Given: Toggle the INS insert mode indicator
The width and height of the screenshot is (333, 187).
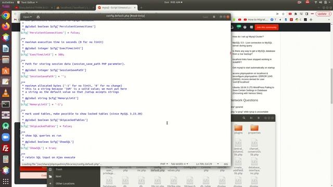Looking at the screenshot, I should click(226, 164).
